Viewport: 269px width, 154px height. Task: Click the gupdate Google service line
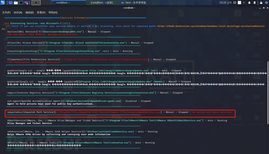pyautogui.click(x=94, y=70)
